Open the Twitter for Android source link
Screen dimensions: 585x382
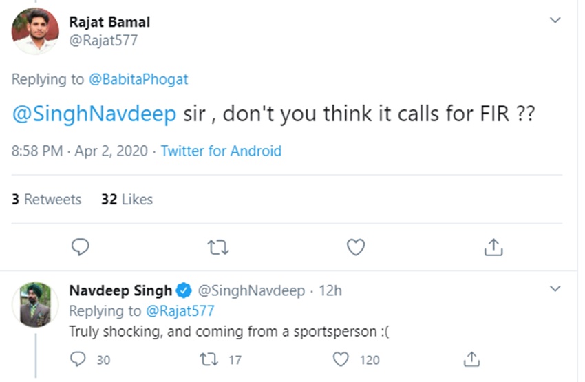tap(221, 151)
